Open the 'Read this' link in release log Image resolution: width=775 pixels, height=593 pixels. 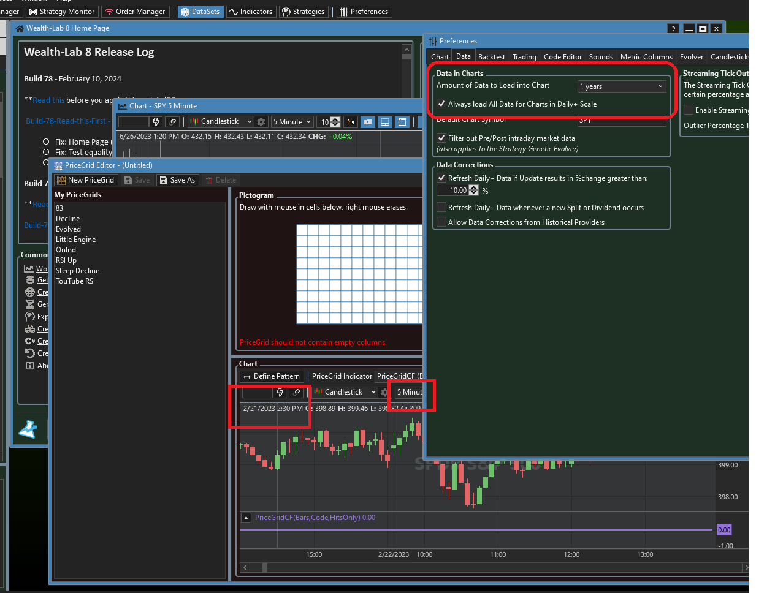click(48, 100)
